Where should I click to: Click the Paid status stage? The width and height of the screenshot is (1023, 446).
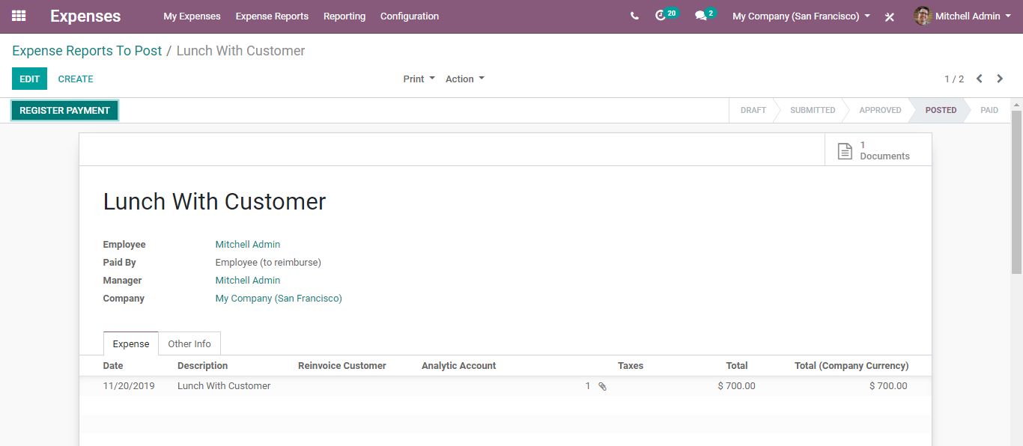[x=989, y=110]
